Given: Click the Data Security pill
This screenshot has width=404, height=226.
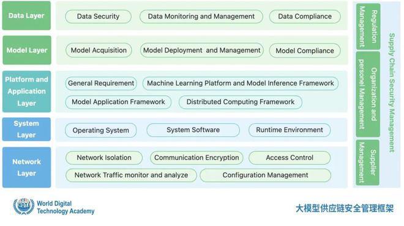Looking at the screenshot, I should pyautogui.click(x=98, y=16).
